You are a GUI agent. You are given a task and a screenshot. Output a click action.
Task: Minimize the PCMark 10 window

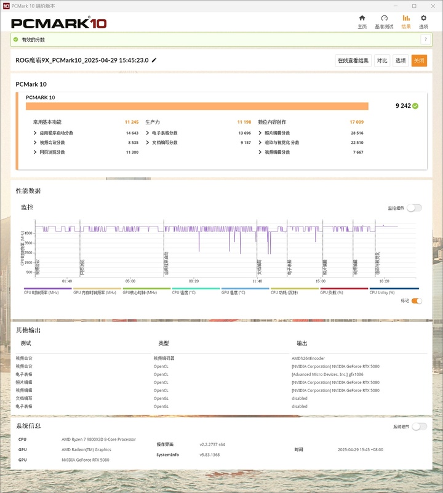pyautogui.click(x=396, y=6)
